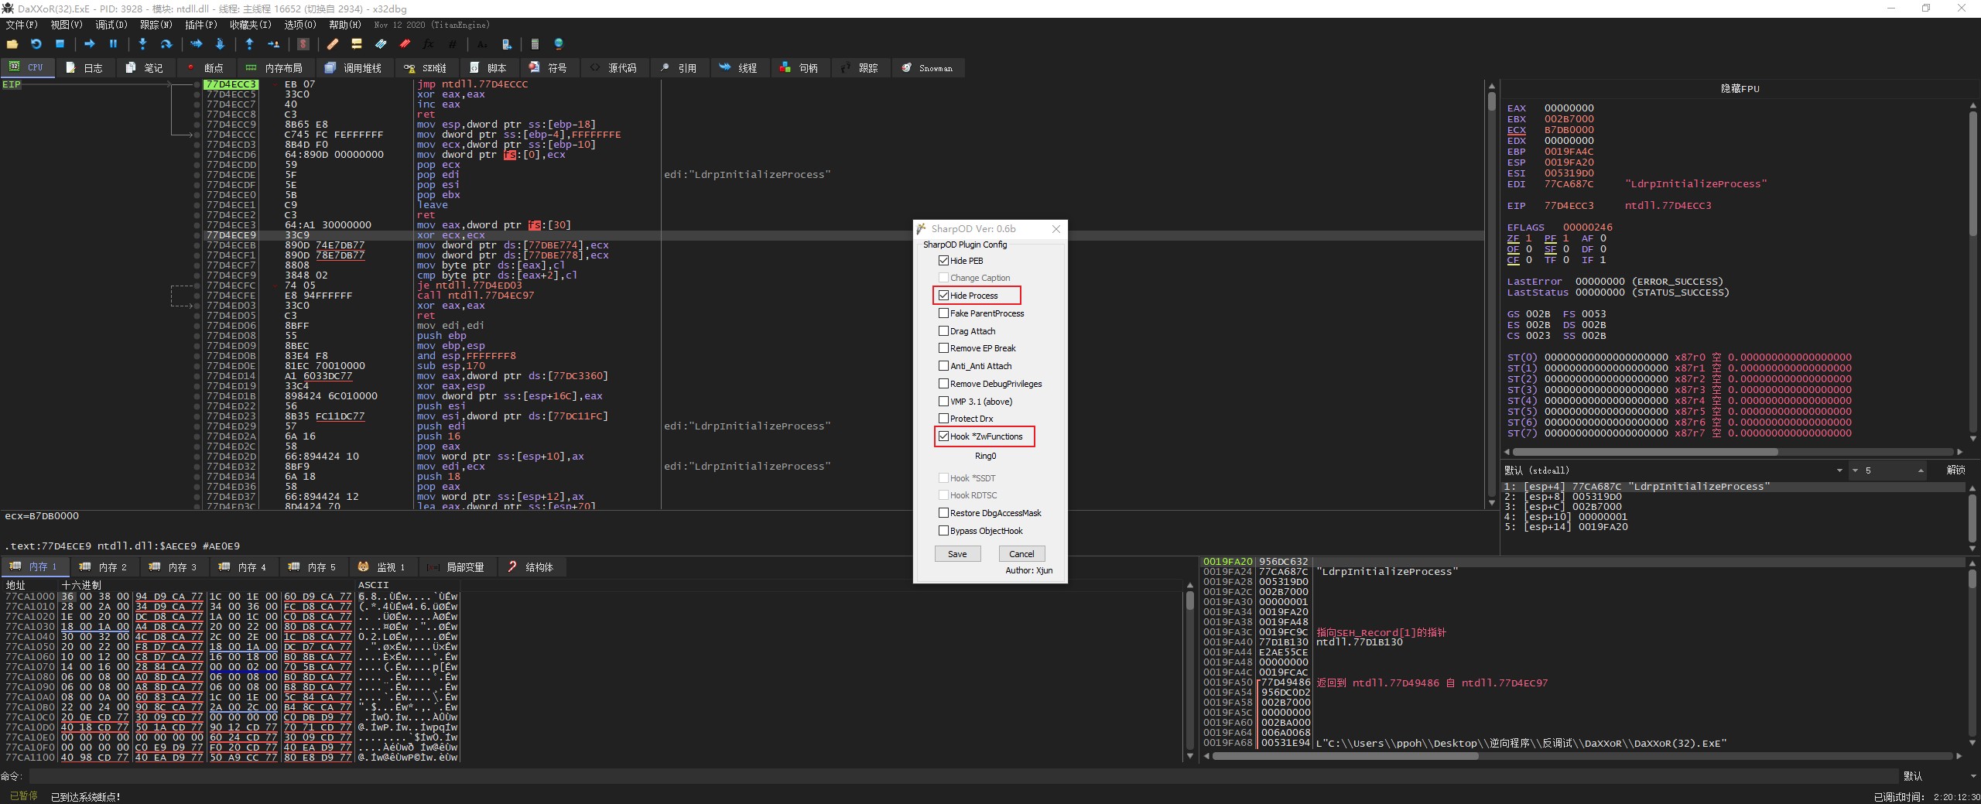1981x804 pixels.
Task: Enable the Drag Attach checkbox
Action: 943,331
